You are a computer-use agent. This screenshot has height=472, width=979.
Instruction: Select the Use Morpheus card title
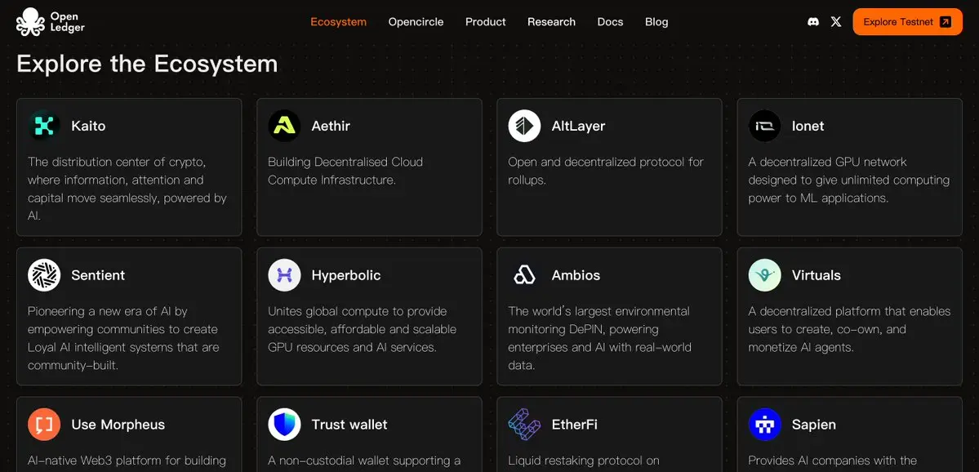coord(118,425)
